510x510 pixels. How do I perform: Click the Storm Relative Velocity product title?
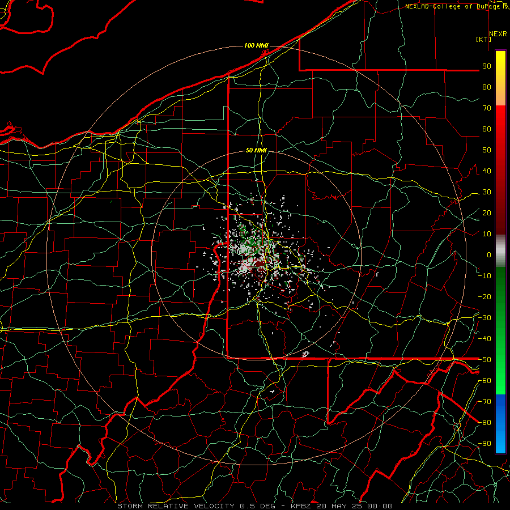coord(176,506)
